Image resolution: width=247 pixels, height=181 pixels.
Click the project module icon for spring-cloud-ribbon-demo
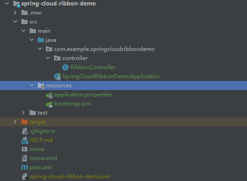[x=16, y=4]
